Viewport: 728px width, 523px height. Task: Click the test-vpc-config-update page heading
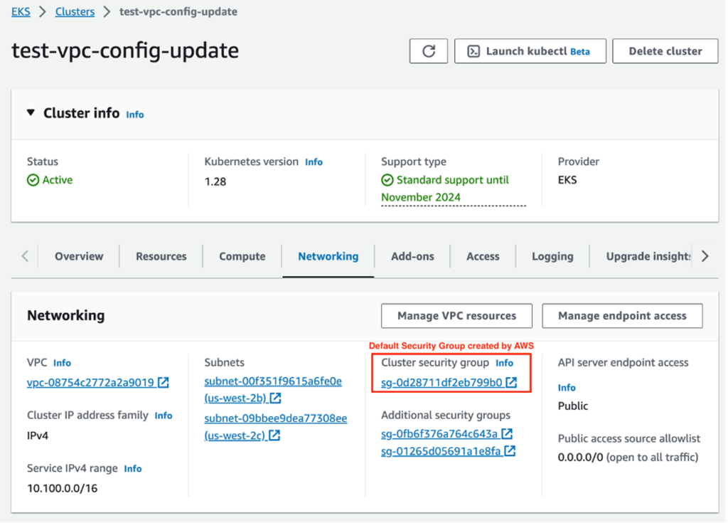coord(125,51)
